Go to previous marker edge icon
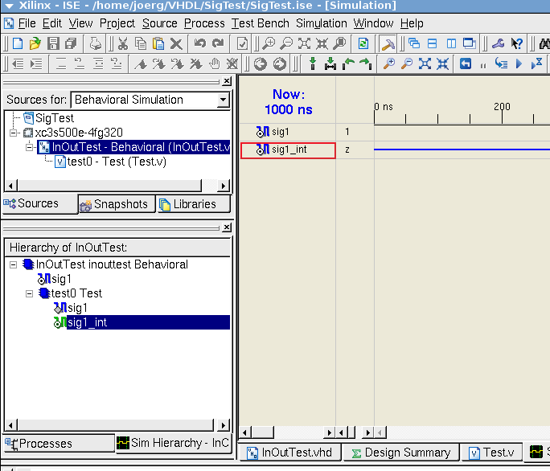Viewport: 550px width, 471px height. pos(348,63)
